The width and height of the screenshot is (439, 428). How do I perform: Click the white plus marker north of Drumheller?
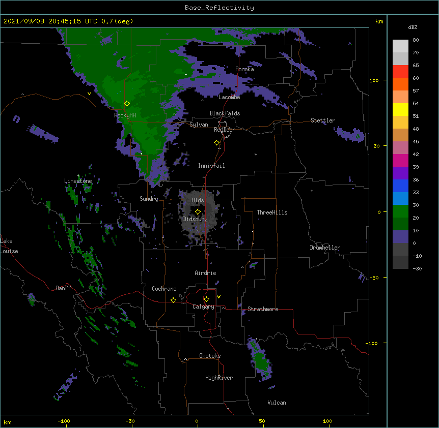(x=312, y=191)
